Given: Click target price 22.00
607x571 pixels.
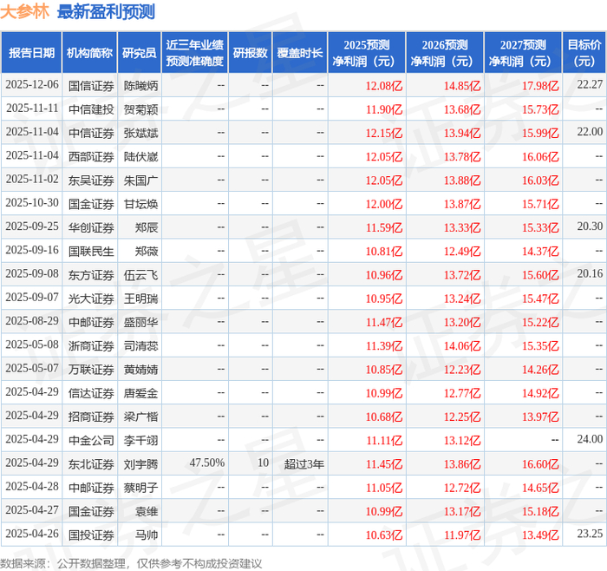Looking at the screenshot, I should 590,132.
